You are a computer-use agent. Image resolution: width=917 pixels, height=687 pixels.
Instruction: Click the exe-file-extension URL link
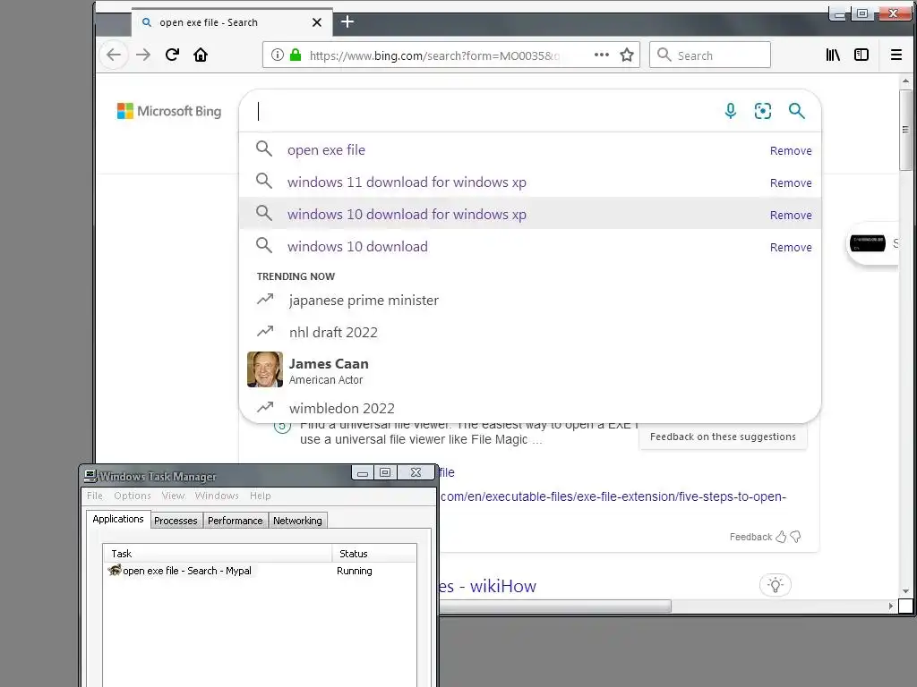(x=613, y=496)
